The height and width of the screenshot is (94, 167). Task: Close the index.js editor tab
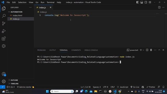point(50,7)
